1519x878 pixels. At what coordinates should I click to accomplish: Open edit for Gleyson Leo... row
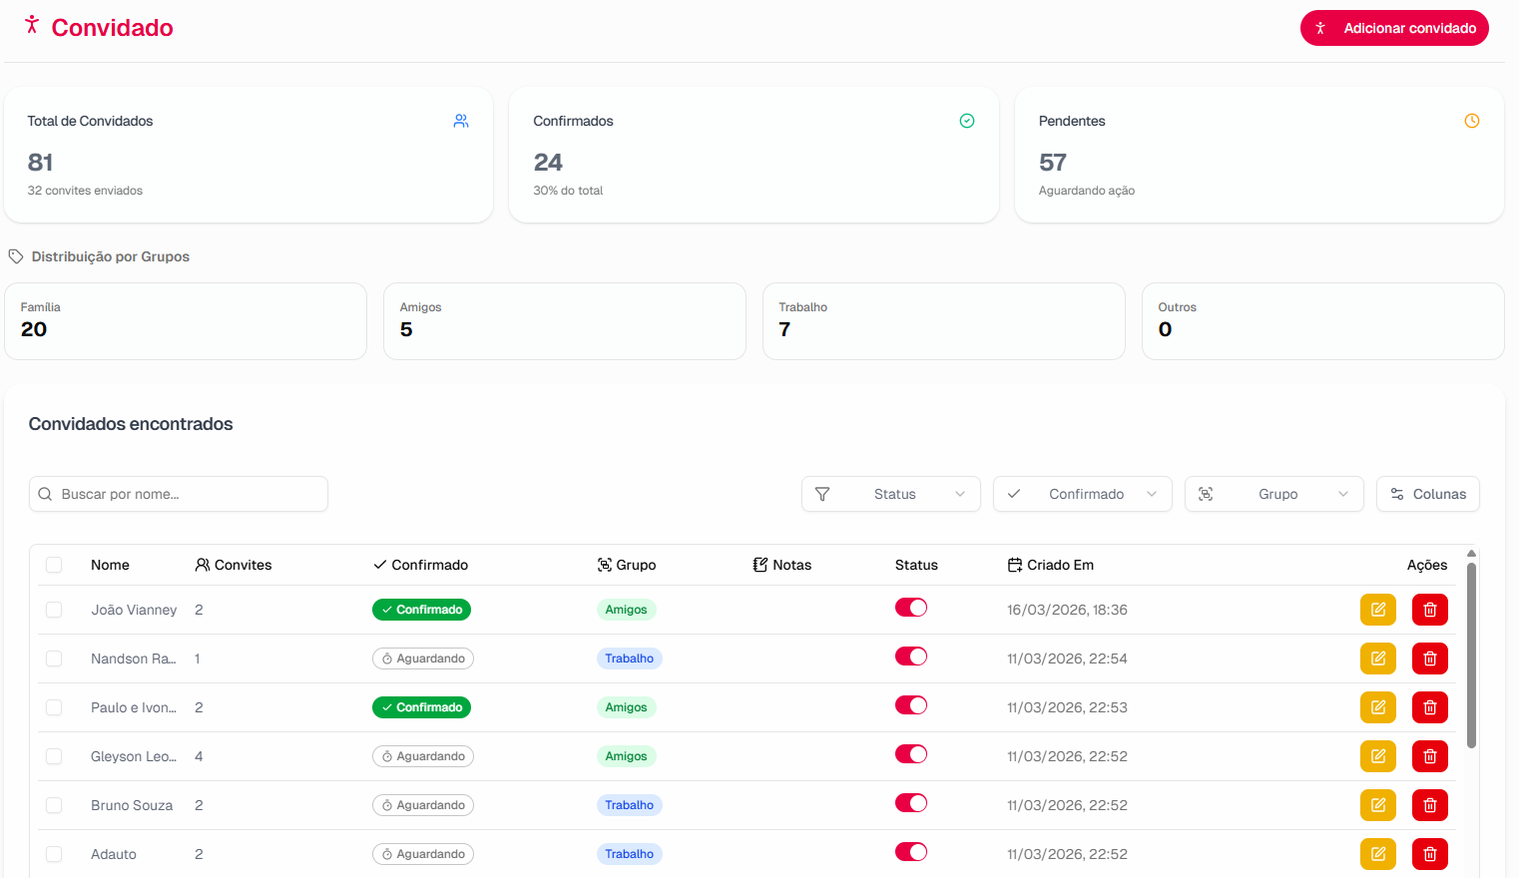coord(1378,756)
